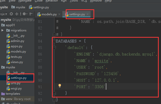The width and height of the screenshot is (161, 104).
Task: Click scroll from source target icon
Action: coord(11,14)
